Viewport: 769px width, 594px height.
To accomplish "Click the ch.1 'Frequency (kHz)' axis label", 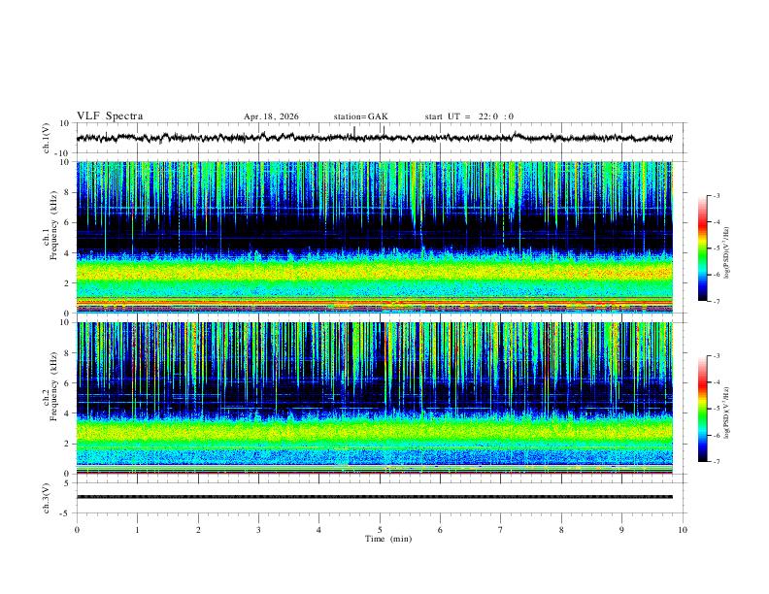I will click(x=53, y=225).
